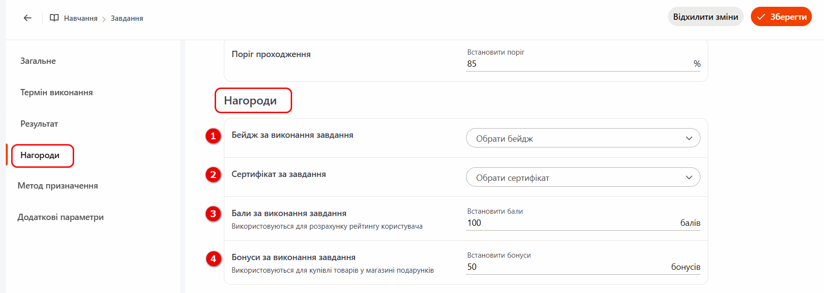Screen dimensions: 824x293
Task: Open the Обрати бейдж dropdown
Action: pos(583,138)
